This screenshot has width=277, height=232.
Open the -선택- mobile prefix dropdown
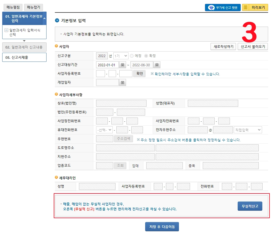(x=104, y=129)
